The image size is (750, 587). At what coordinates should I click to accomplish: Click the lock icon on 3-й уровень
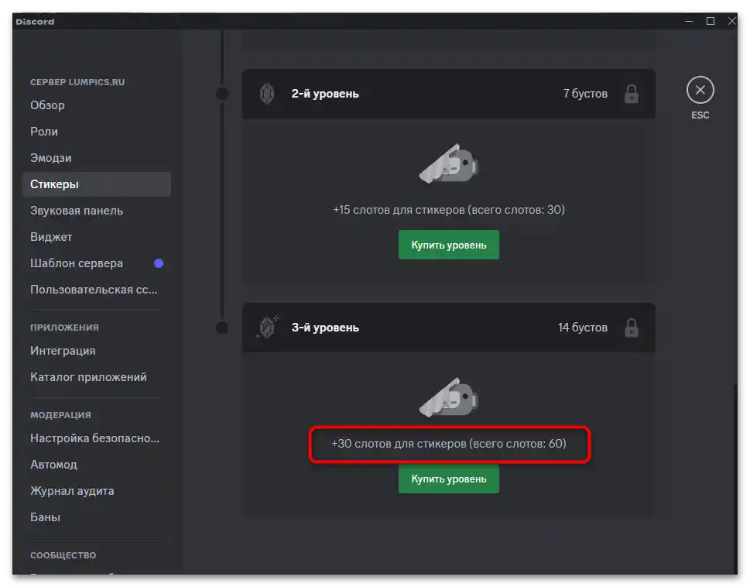click(x=632, y=328)
